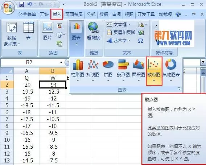
Task: Open the 艺术字 WordArt gallery
Action: point(119,41)
